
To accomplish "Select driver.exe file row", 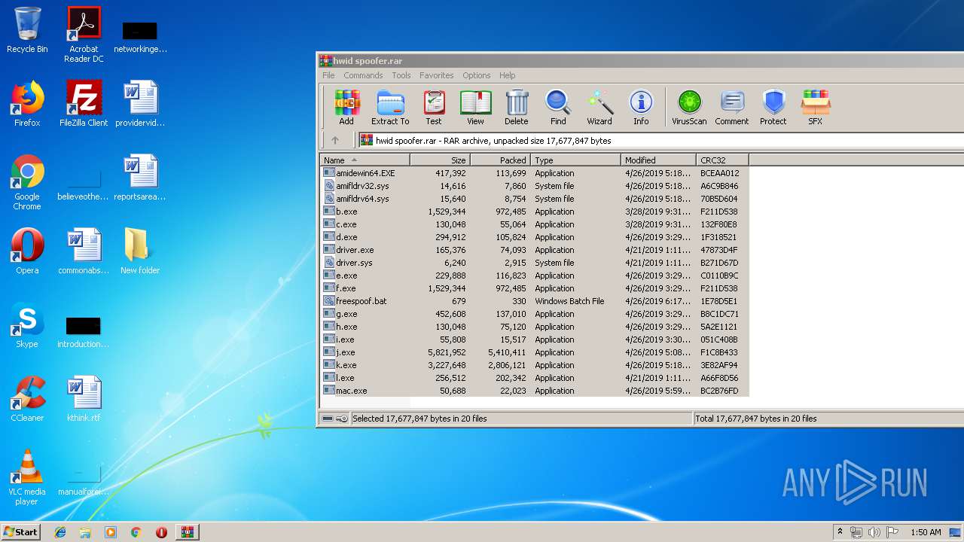I will click(535, 250).
